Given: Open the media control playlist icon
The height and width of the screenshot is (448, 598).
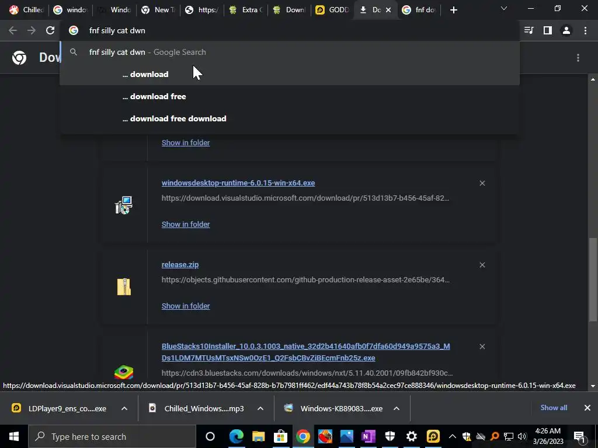Looking at the screenshot, I should [529, 30].
